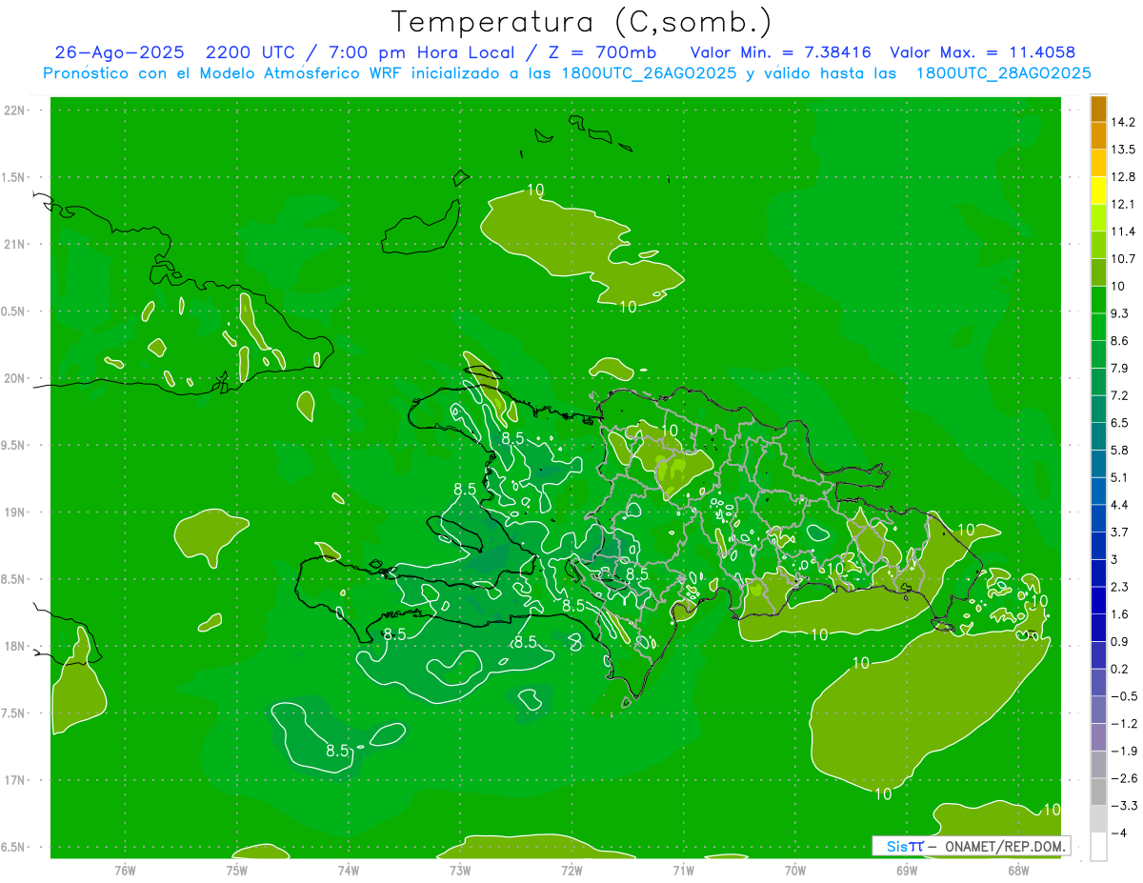Click the orange swatch above 14.2 on colorbar

pyautogui.click(x=1098, y=109)
